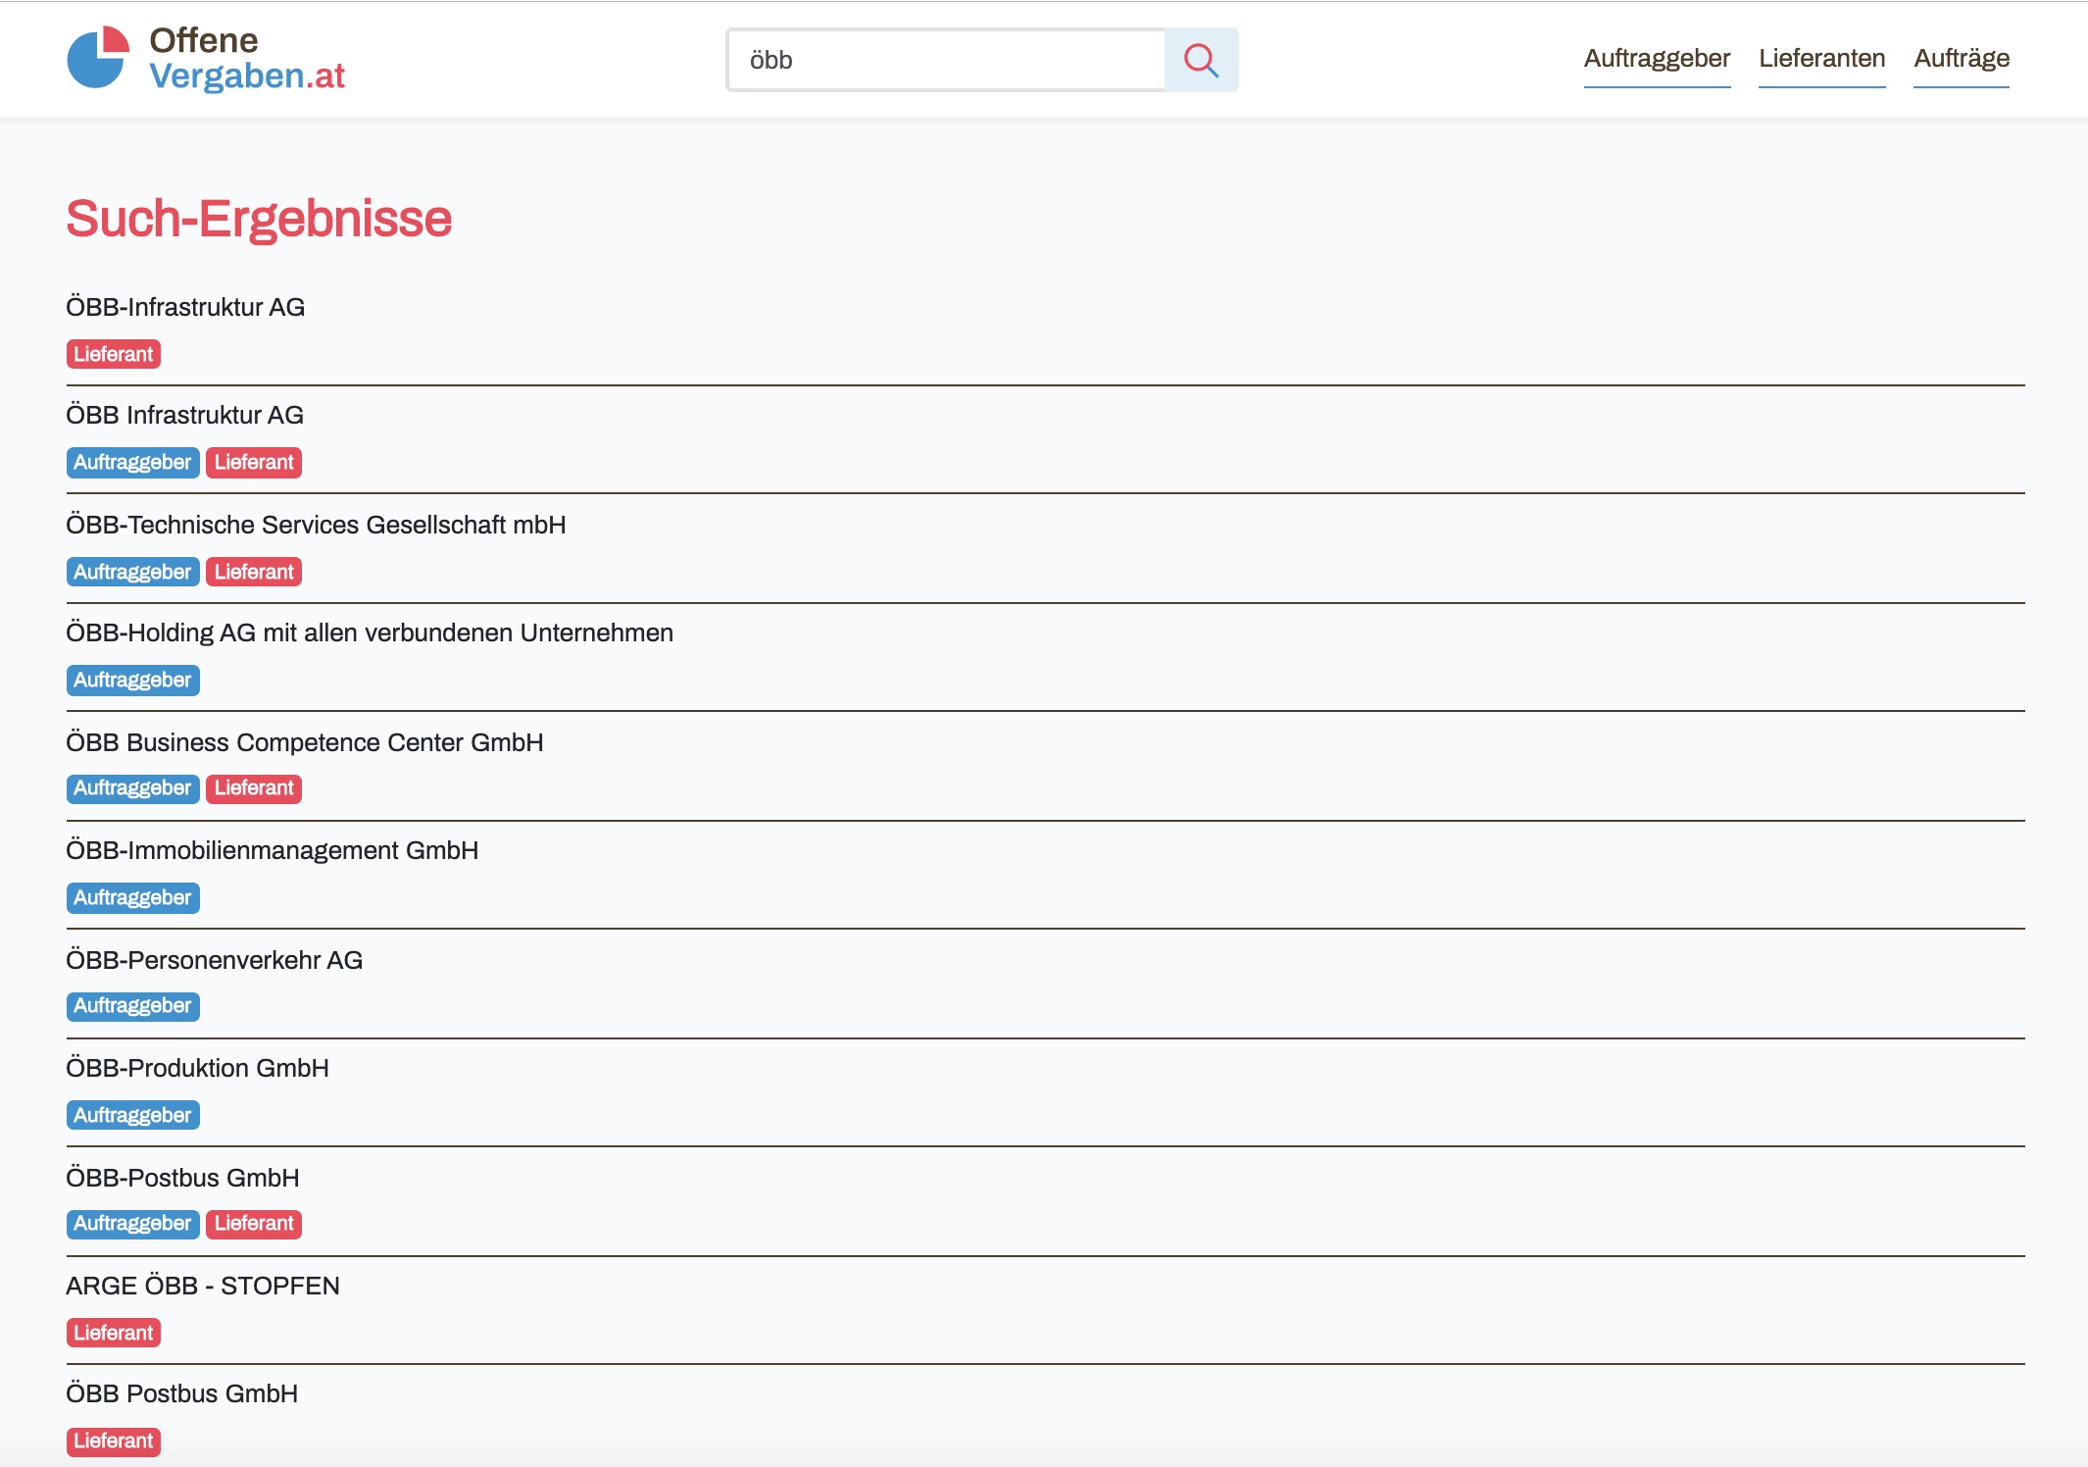
Task: Open ÖBB-Personenverkehr AG result
Action: pyautogui.click(x=214, y=960)
